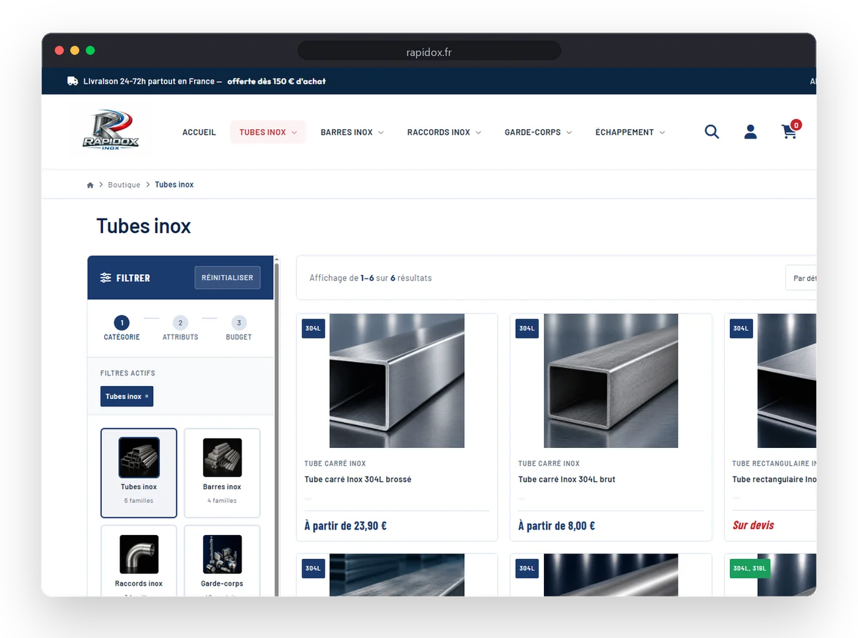Select the Barres inox category tile
This screenshot has width=858, height=638.
coord(222,473)
